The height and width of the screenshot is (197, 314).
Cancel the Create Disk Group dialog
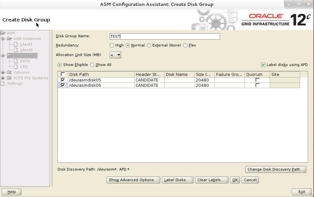[x=250, y=180]
